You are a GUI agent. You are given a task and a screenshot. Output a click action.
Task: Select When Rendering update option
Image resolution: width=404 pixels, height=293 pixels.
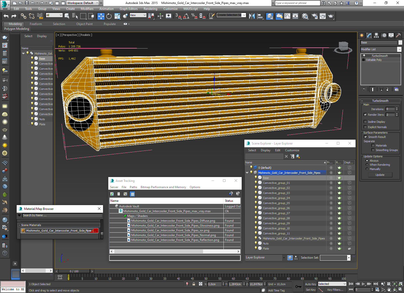[x=367, y=165]
